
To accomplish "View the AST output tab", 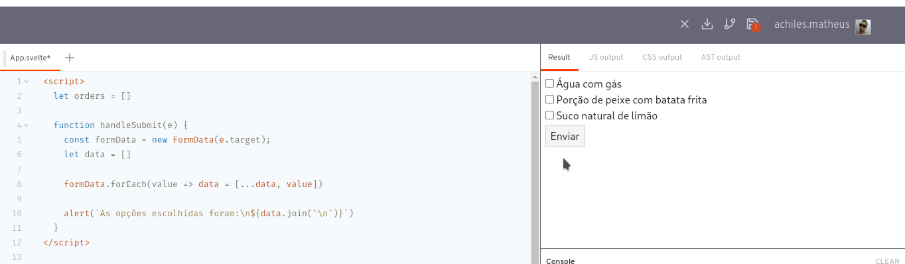I will click(721, 57).
